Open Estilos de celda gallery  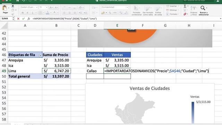click(158, 10)
